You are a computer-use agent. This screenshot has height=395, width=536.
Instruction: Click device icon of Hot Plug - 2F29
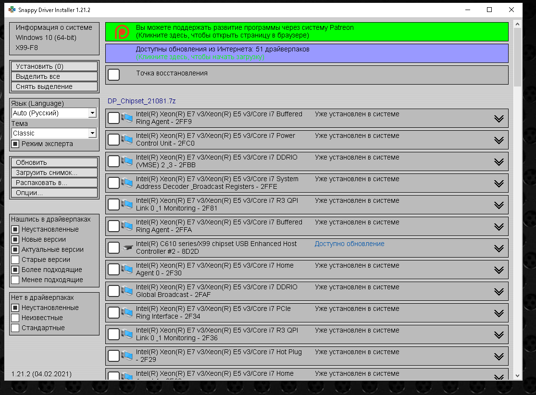[127, 356]
